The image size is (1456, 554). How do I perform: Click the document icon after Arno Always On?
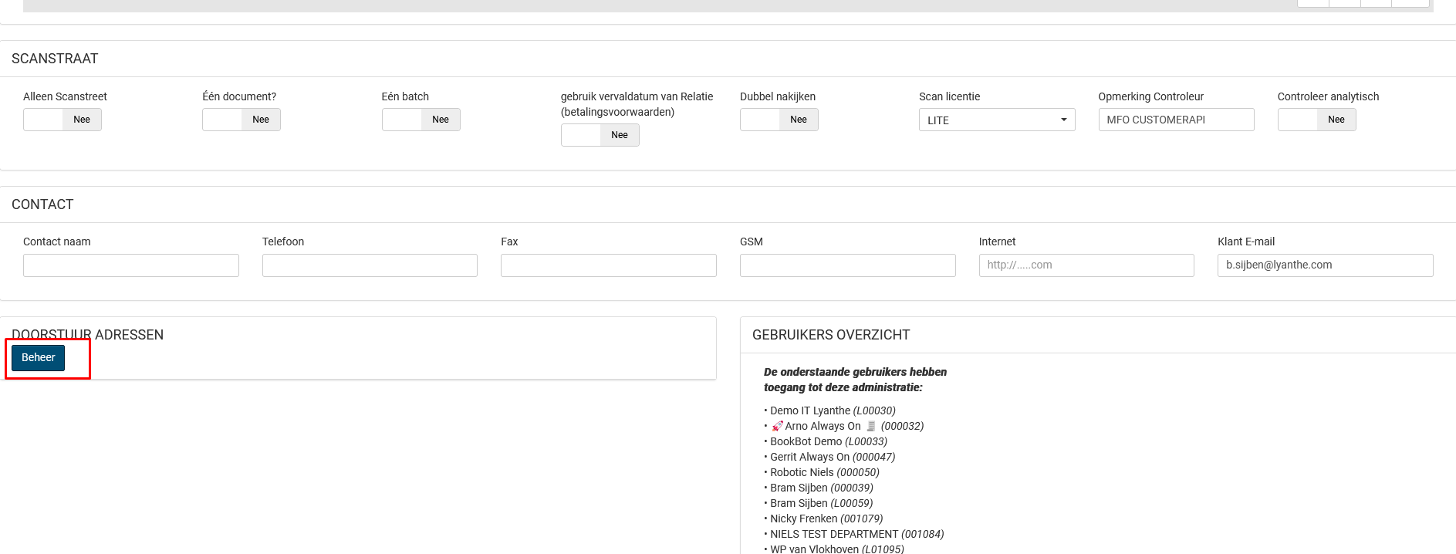pyautogui.click(x=871, y=426)
